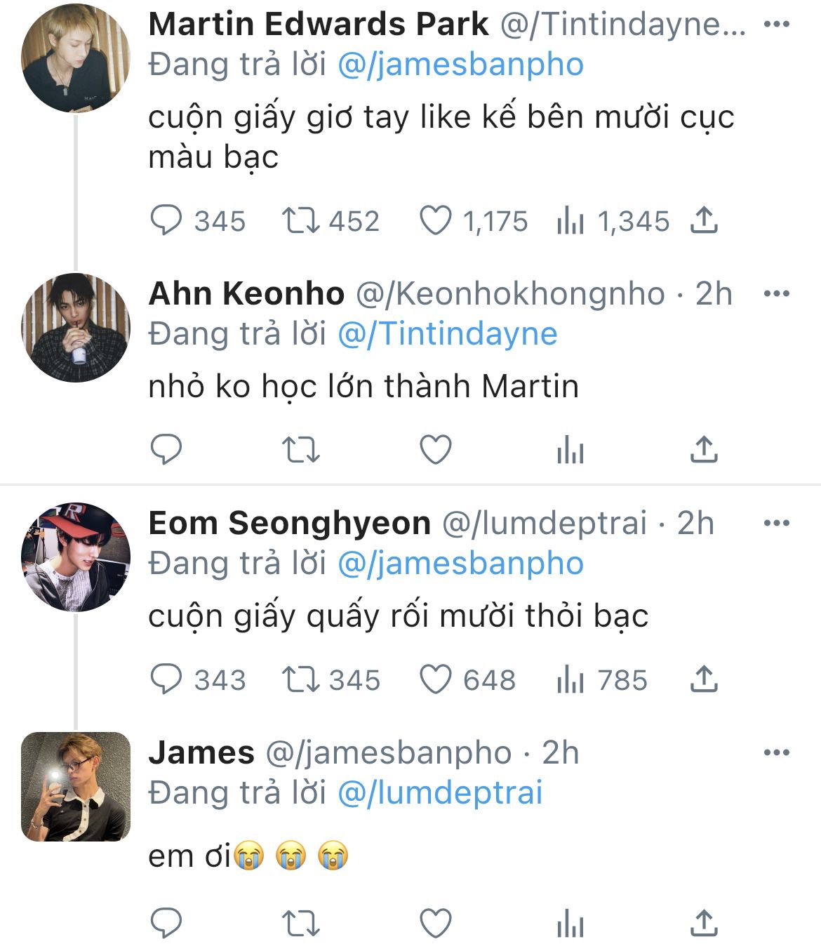View replies on Martin's tweet with 345 comments
821x951 pixels.
tap(166, 220)
